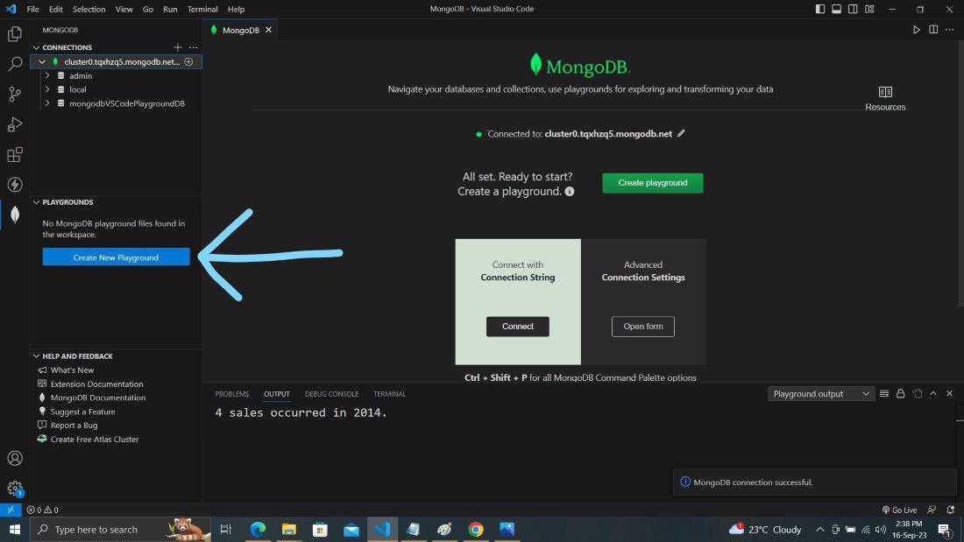Switch to the Terminal panel tab
The width and height of the screenshot is (964, 542).
pyautogui.click(x=389, y=394)
